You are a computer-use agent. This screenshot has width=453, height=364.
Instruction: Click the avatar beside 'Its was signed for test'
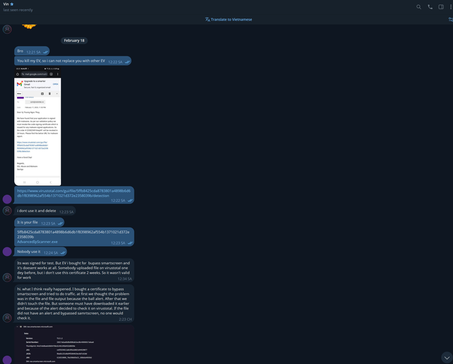point(7,278)
